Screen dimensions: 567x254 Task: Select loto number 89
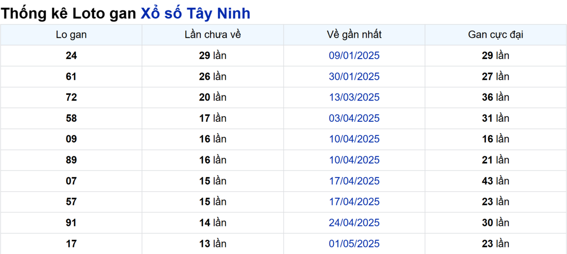coord(71,160)
